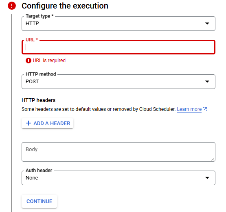Expand the HTTP method dropdown arrow

click(x=207, y=82)
